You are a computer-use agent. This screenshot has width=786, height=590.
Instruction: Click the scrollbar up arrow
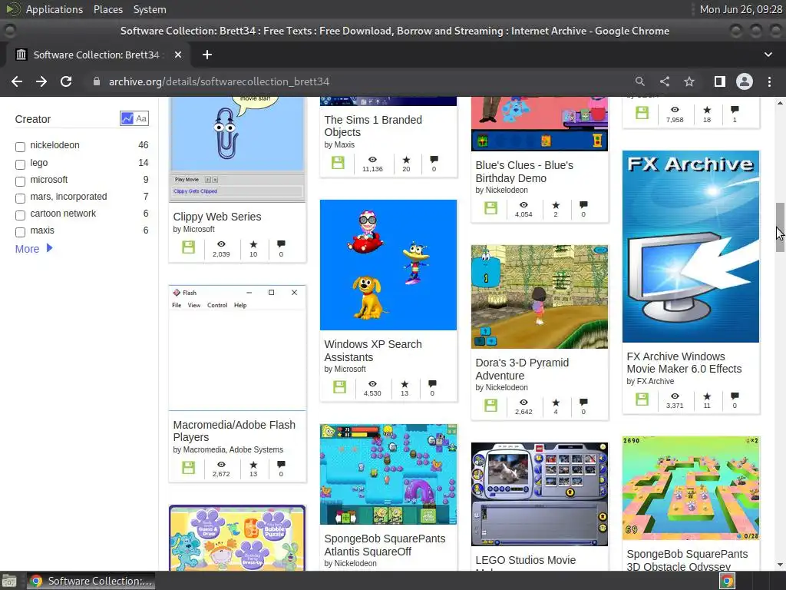(780, 102)
